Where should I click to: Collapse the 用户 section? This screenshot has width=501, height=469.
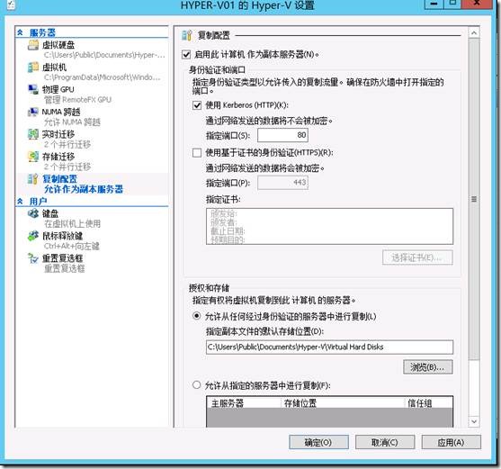click(20, 201)
